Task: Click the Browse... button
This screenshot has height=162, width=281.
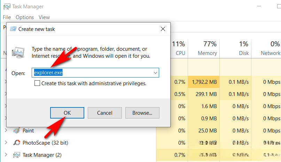Action: [142, 113]
